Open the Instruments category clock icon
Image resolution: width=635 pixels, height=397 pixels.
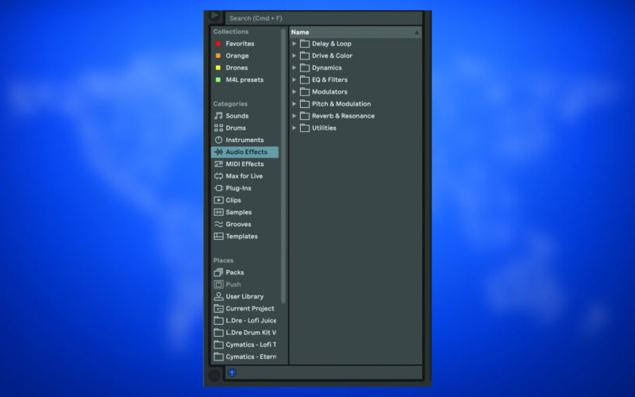[x=219, y=141]
